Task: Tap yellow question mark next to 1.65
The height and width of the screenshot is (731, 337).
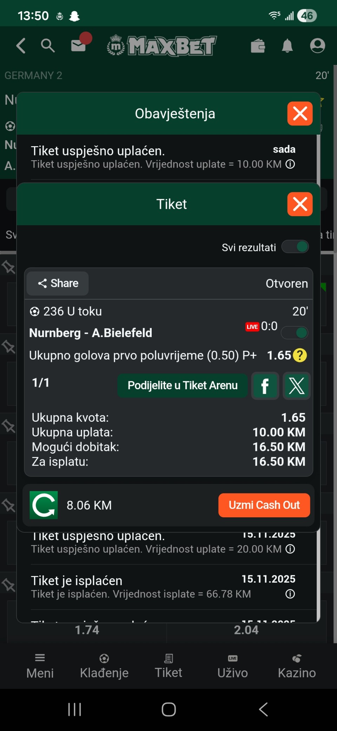Action: click(299, 355)
